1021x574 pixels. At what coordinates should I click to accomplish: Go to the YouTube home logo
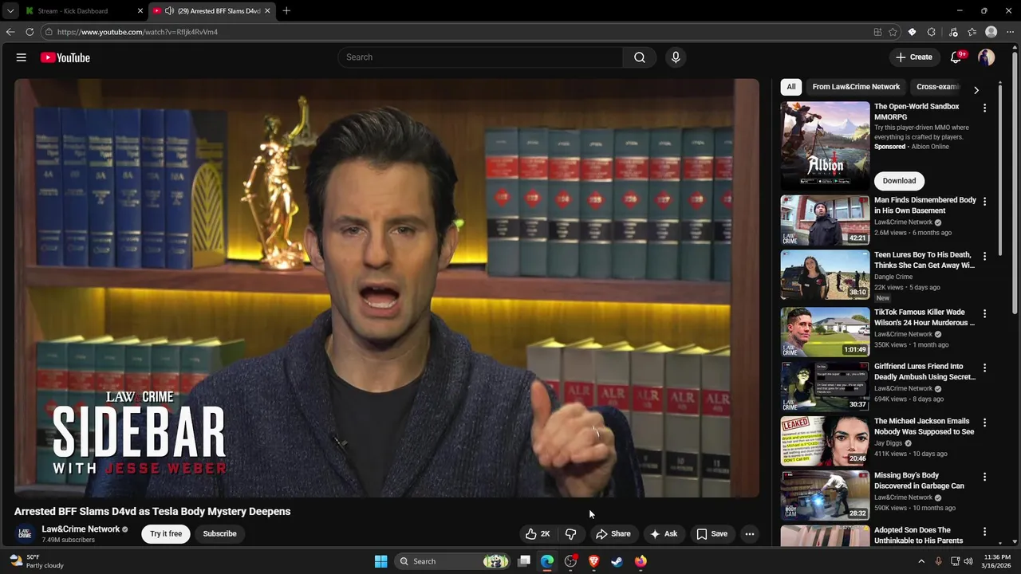tap(65, 57)
